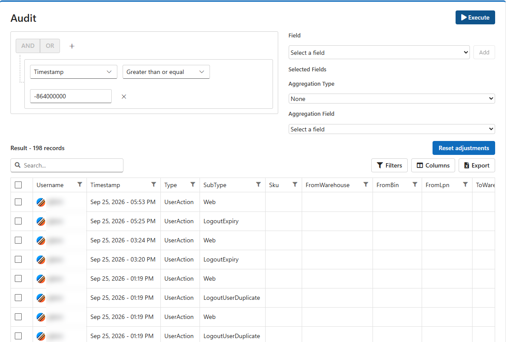The image size is (506, 342).
Task: Expand the Field select dropdown
Action: pyautogui.click(x=379, y=52)
